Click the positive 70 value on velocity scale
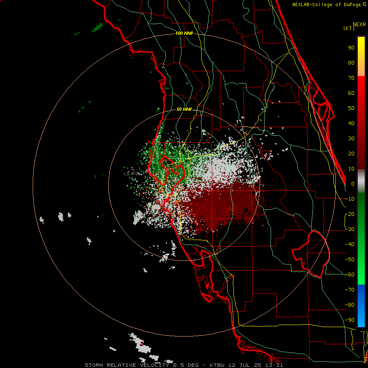 351,78
